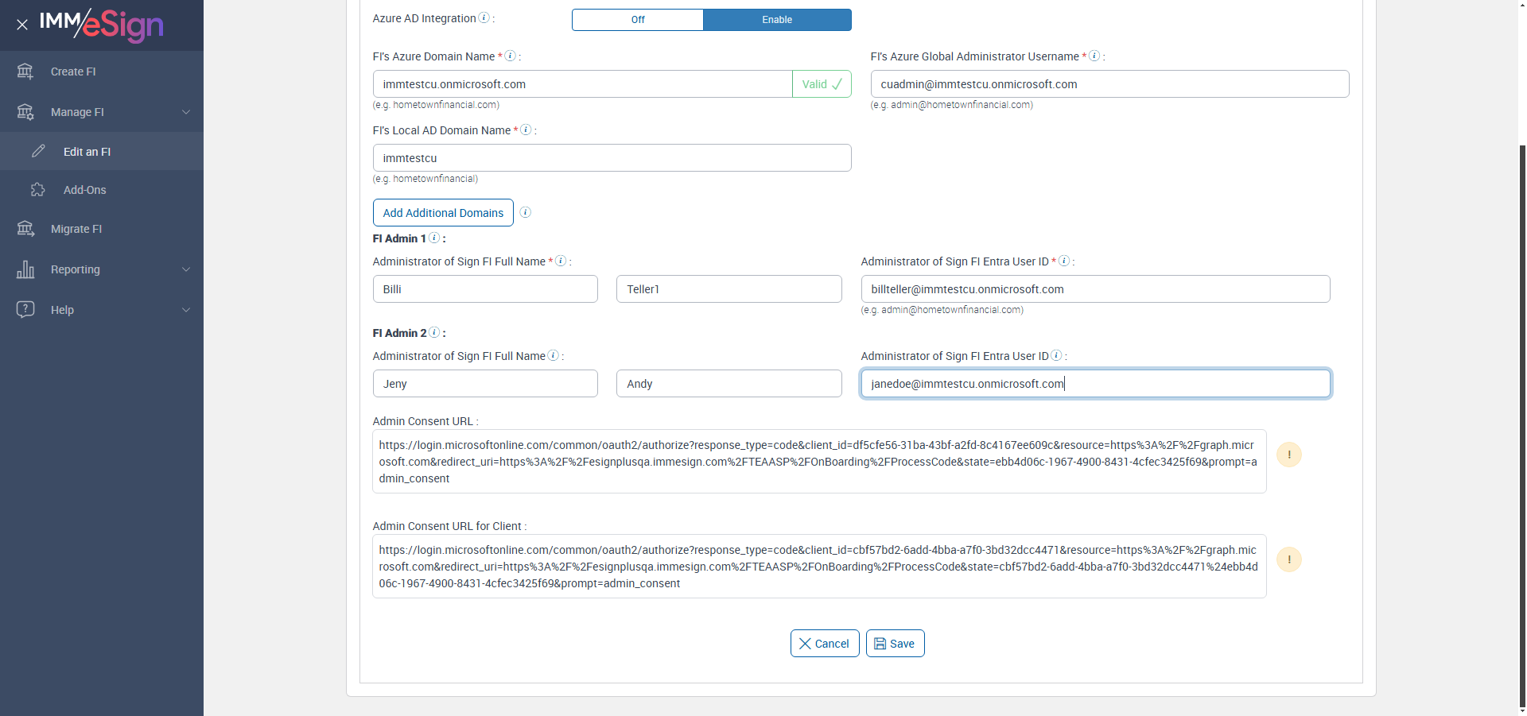
Task: Go to Migrate FI page
Action: pos(76,229)
